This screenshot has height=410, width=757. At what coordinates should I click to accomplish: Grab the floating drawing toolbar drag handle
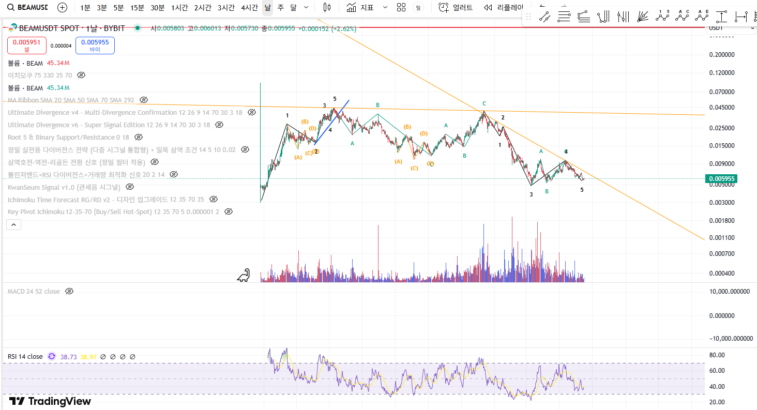(x=528, y=17)
